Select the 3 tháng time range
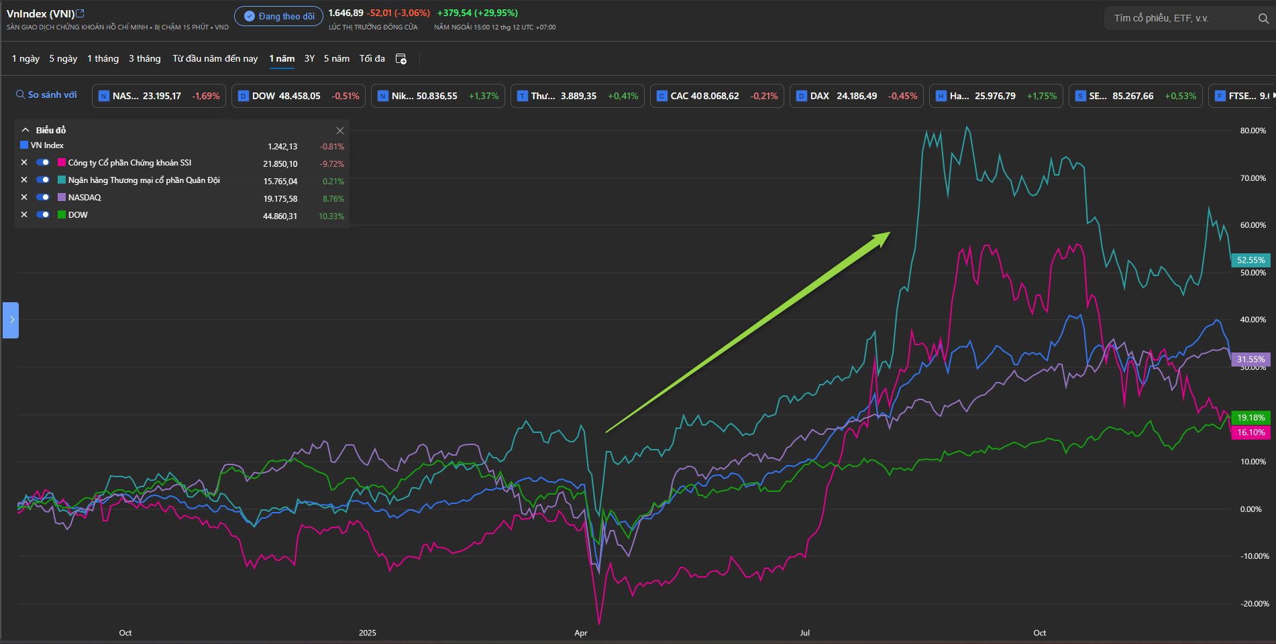Image resolution: width=1276 pixels, height=644 pixels. point(144,59)
